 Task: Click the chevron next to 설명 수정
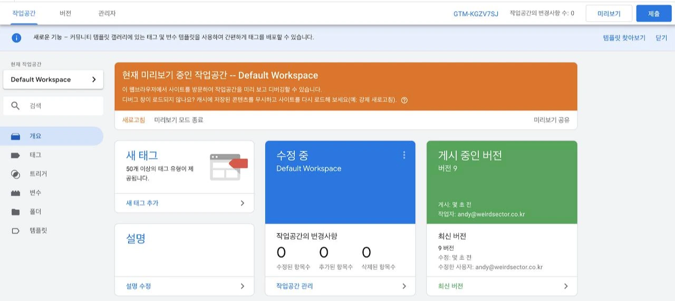click(243, 286)
